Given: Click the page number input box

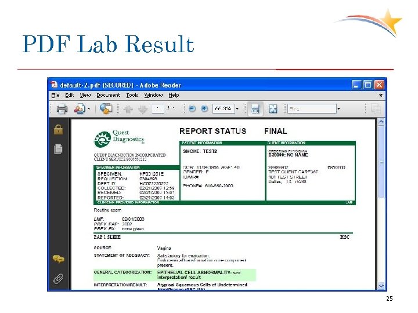Looking at the screenshot, I should pos(158,109).
